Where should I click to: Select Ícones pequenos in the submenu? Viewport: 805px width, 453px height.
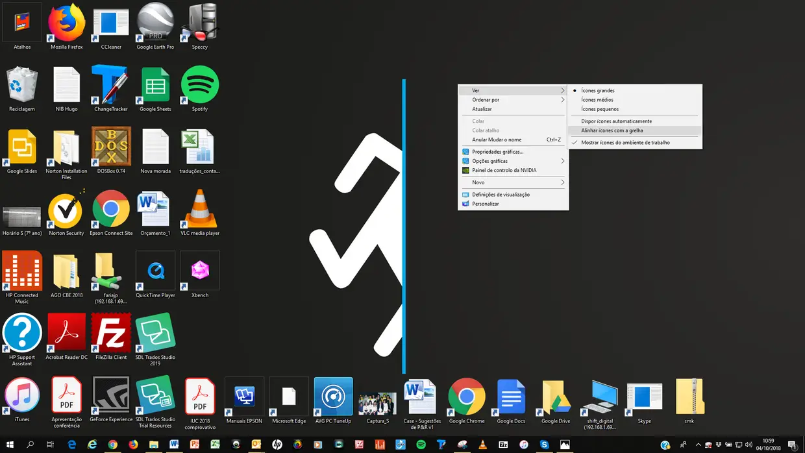634,109
